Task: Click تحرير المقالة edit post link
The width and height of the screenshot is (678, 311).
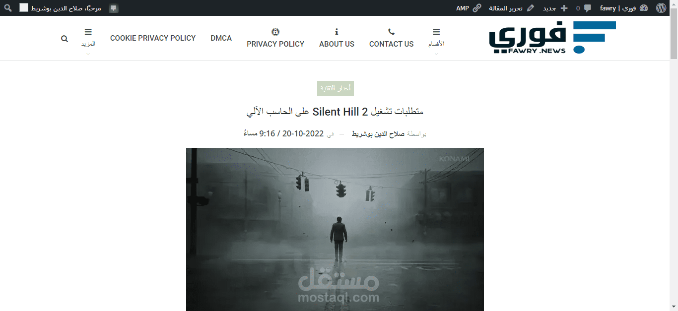Action: 506,8
